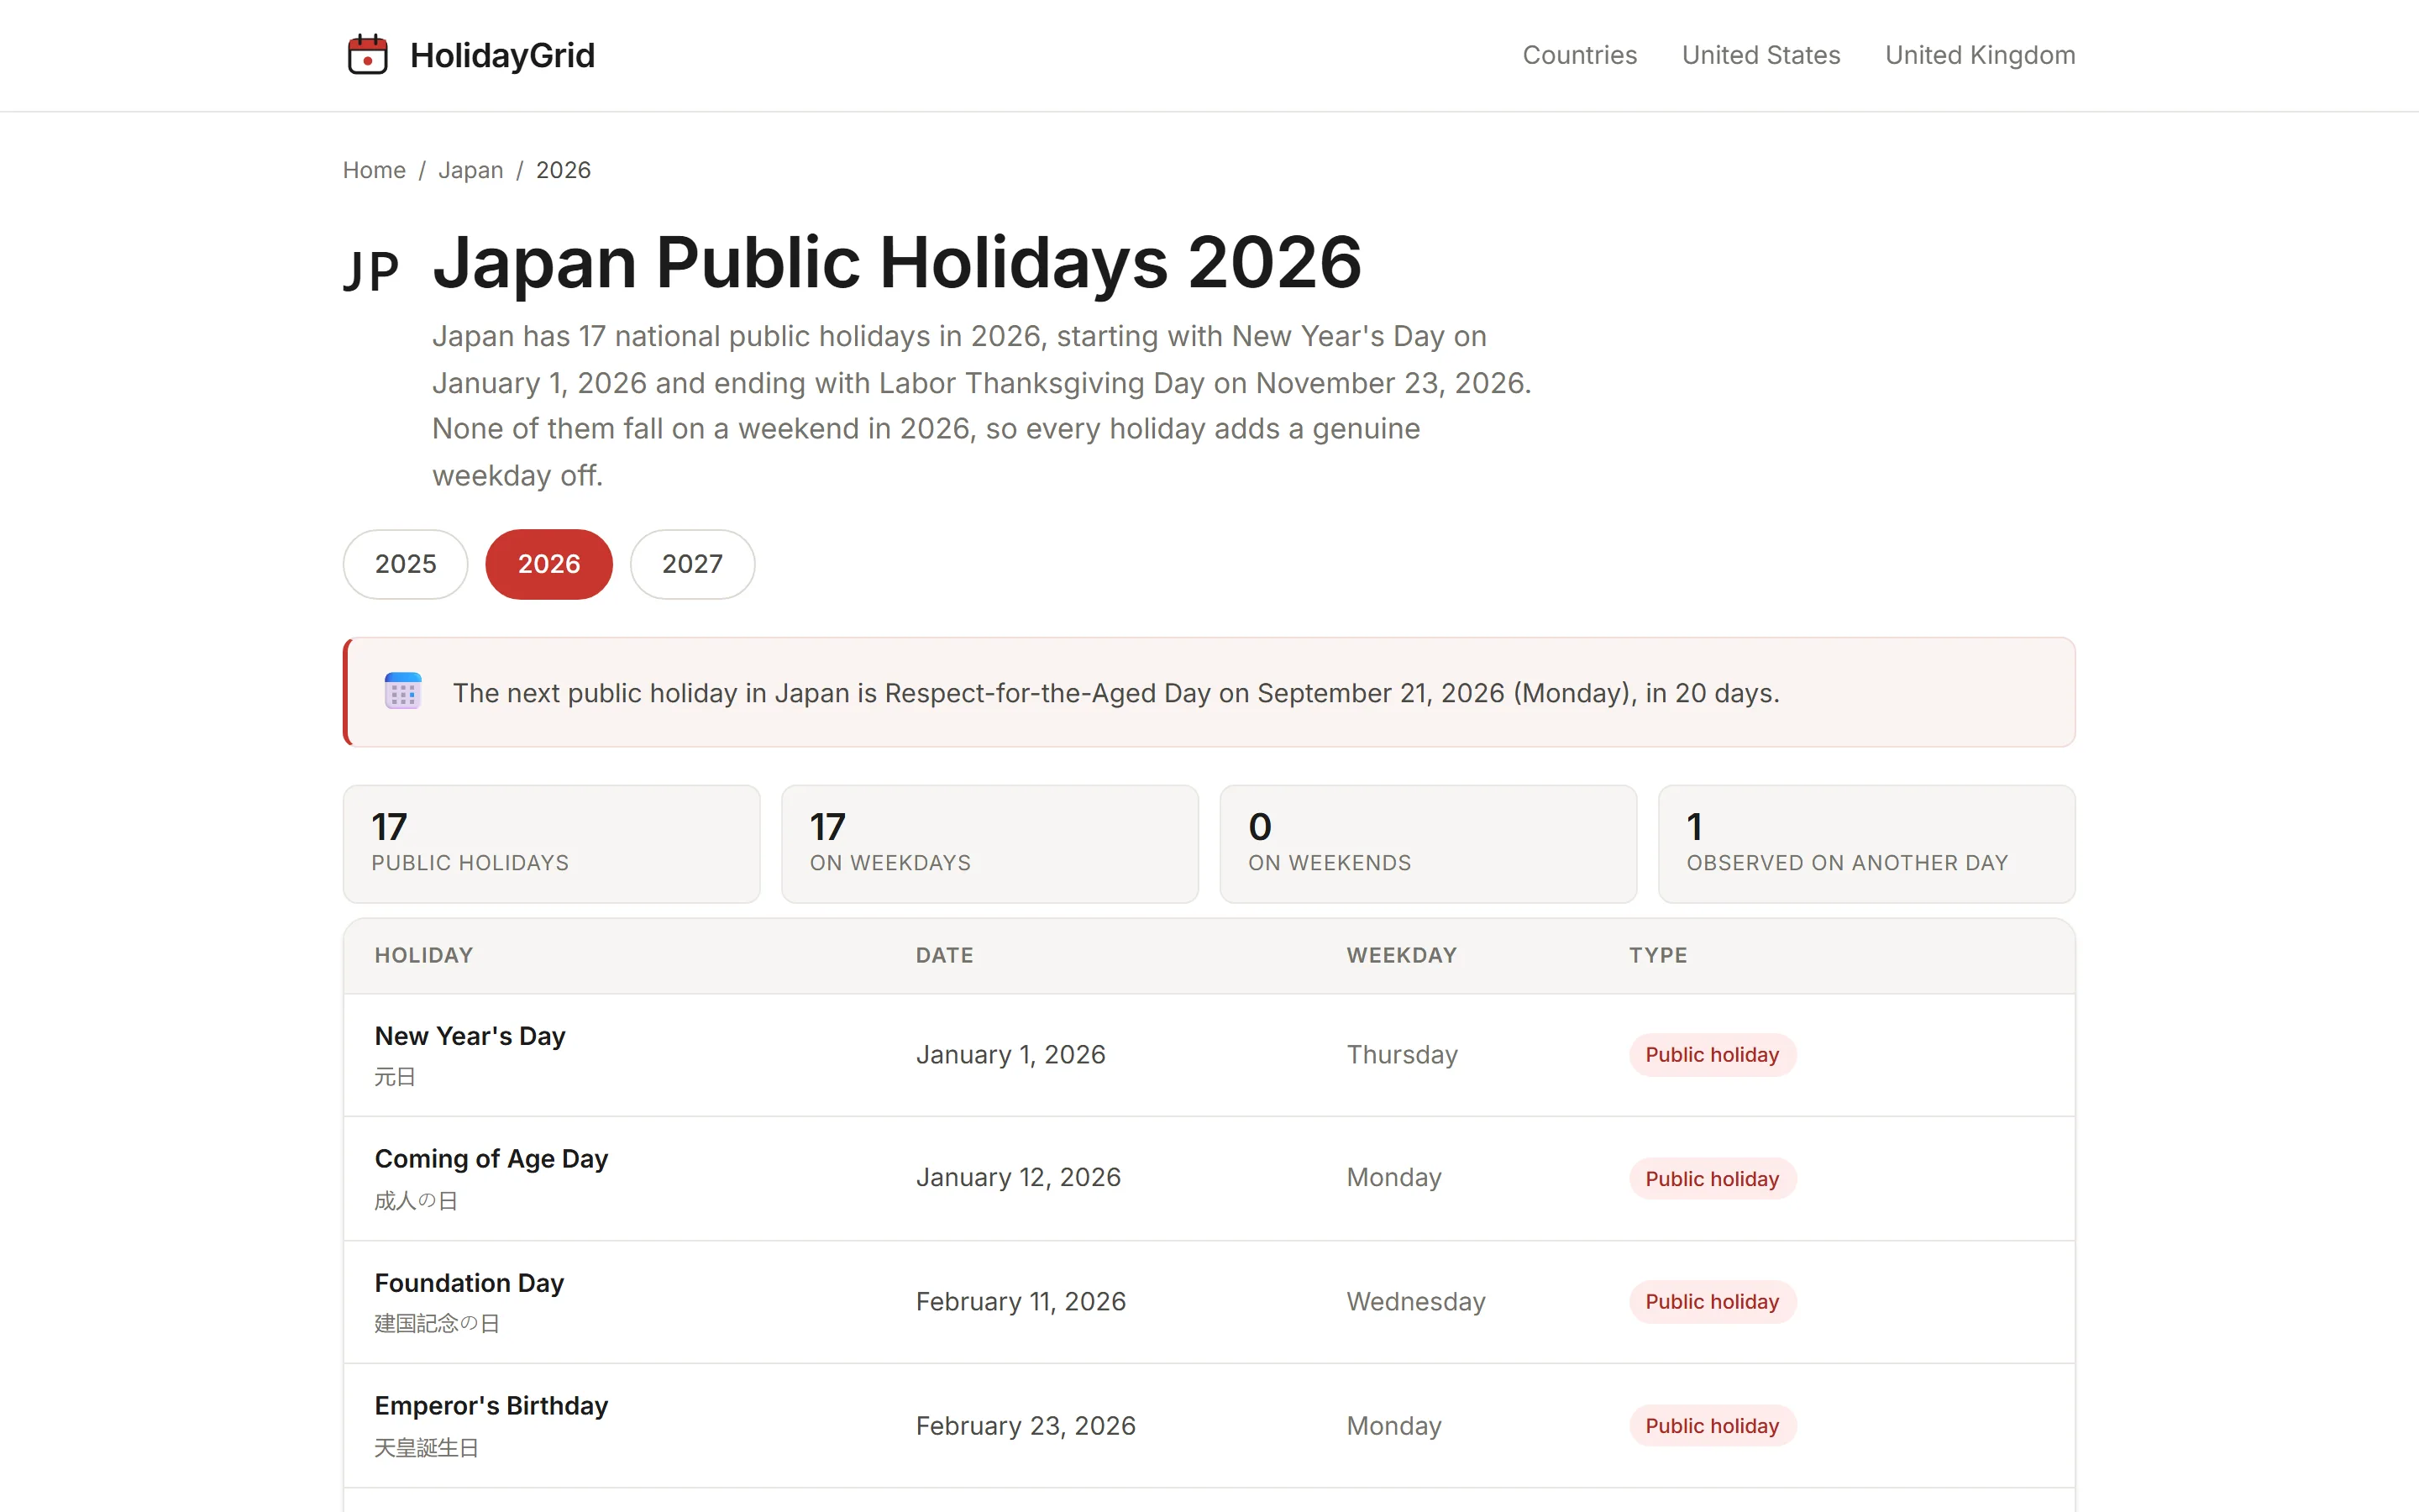Click the New Year's Day holiday name
The image size is (2419, 1512).
coord(470,1036)
